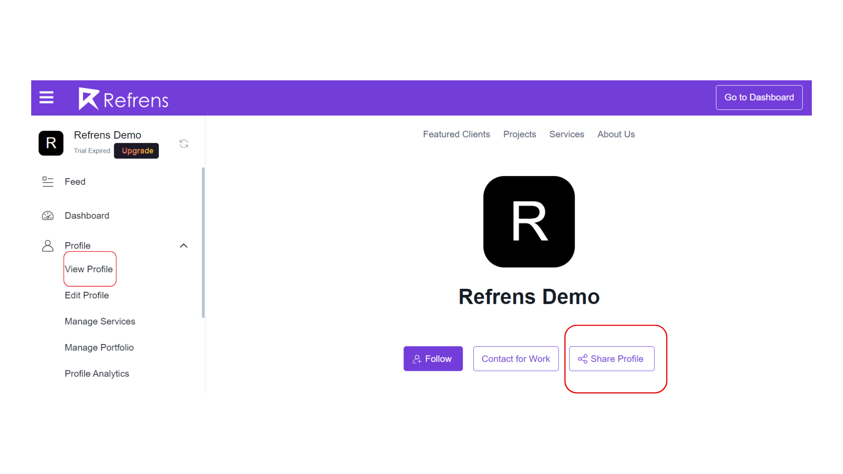Click the black R avatar in sidebar

(x=51, y=143)
